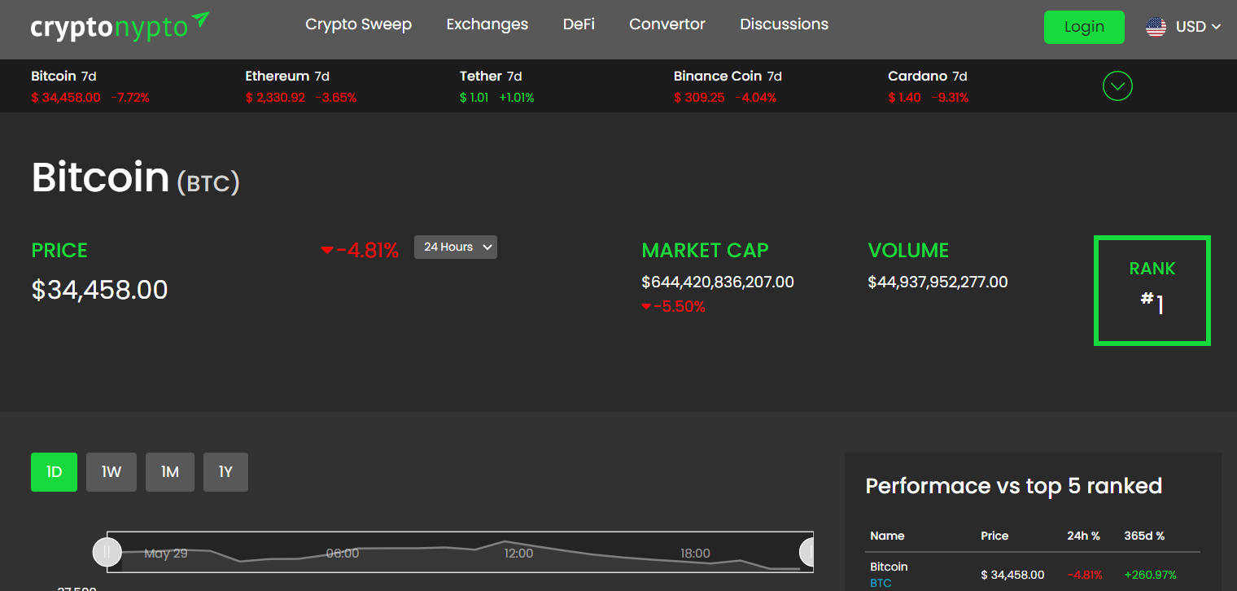This screenshot has height=591, width=1237.
Task: Open the Exchanges page
Action: (487, 24)
